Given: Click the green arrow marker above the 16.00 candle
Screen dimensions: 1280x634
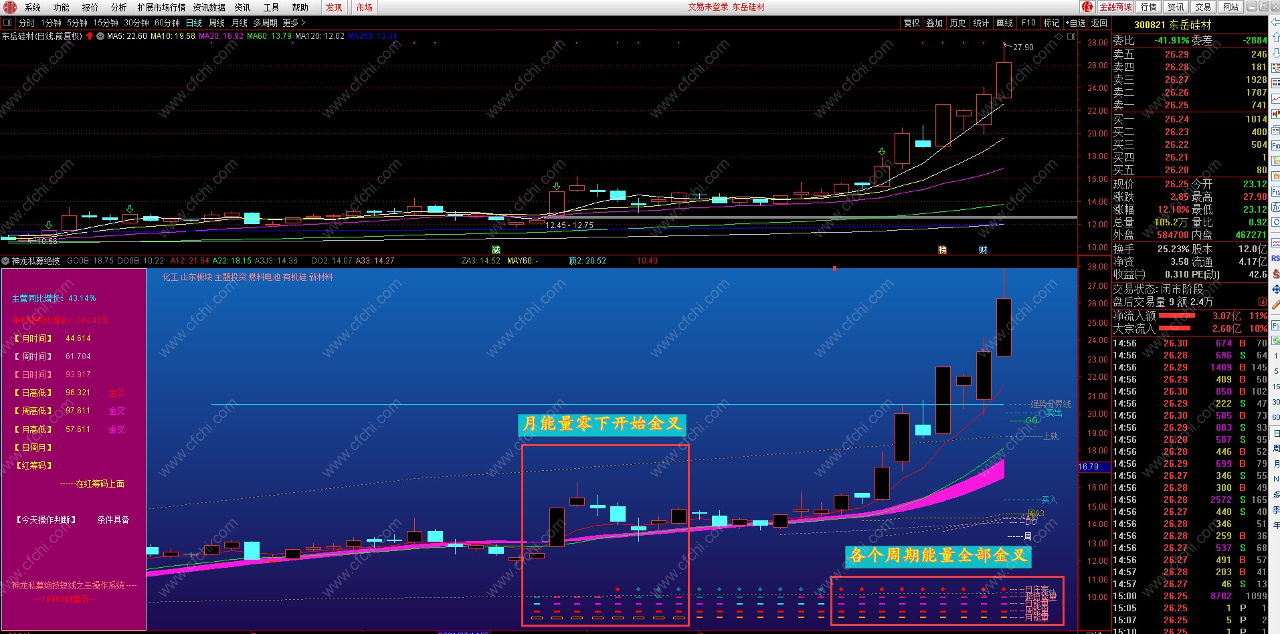Looking at the screenshot, I should click(x=556, y=185).
